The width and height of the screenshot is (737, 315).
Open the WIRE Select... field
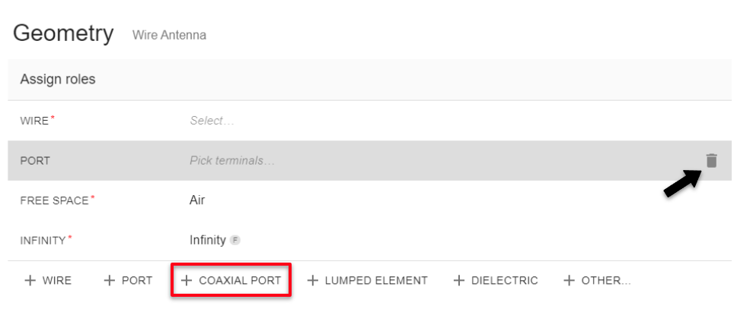click(212, 121)
